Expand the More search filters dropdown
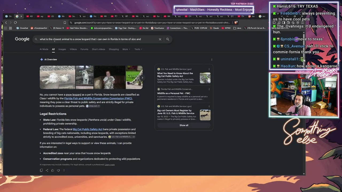The width and height of the screenshot is (342, 192). [126, 49]
